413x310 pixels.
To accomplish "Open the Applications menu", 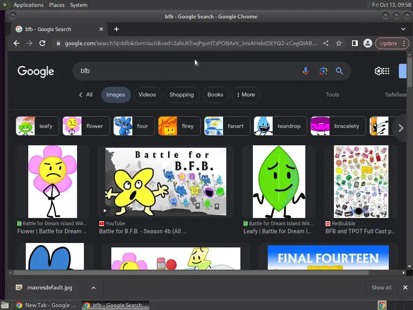I will [x=29, y=5].
